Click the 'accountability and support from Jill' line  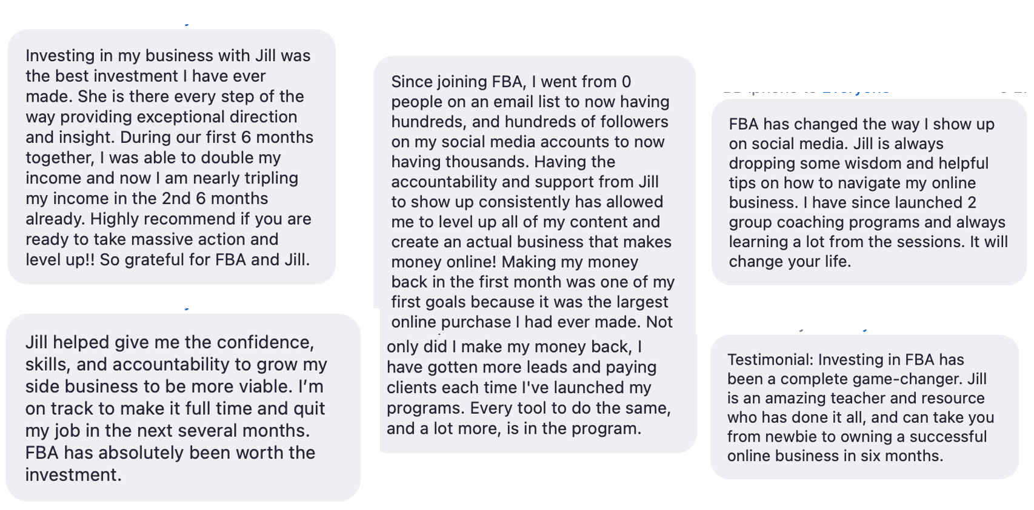pyautogui.click(x=525, y=182)
